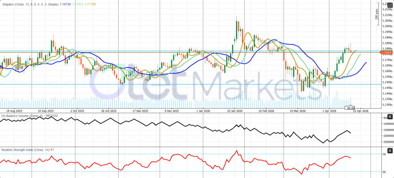Click the orange current price tag 1.17624
The image size is (394, 178).
tap(386, 53)
